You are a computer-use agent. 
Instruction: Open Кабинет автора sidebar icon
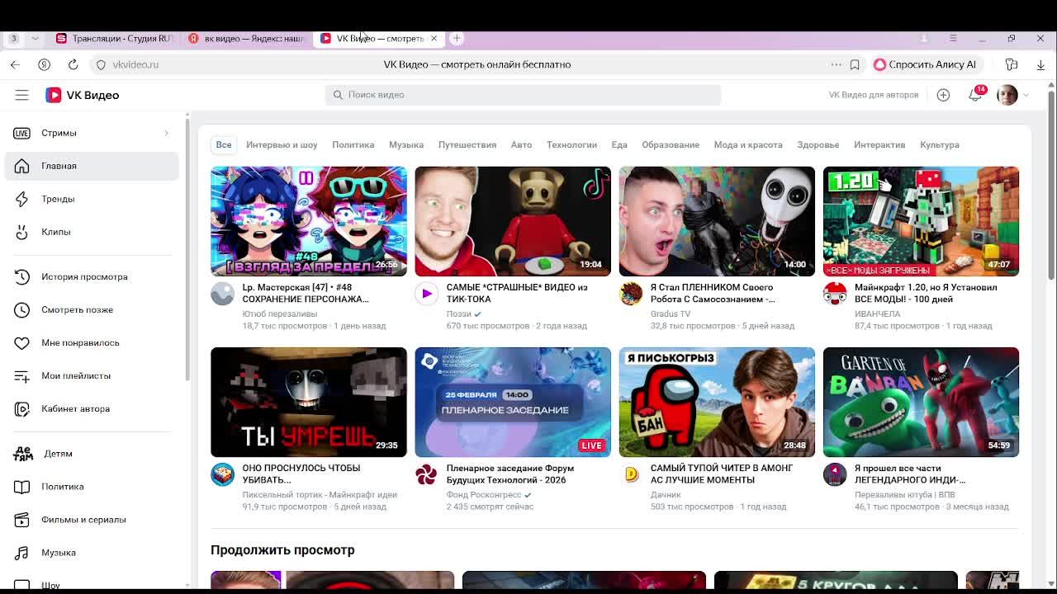point(22,408)
